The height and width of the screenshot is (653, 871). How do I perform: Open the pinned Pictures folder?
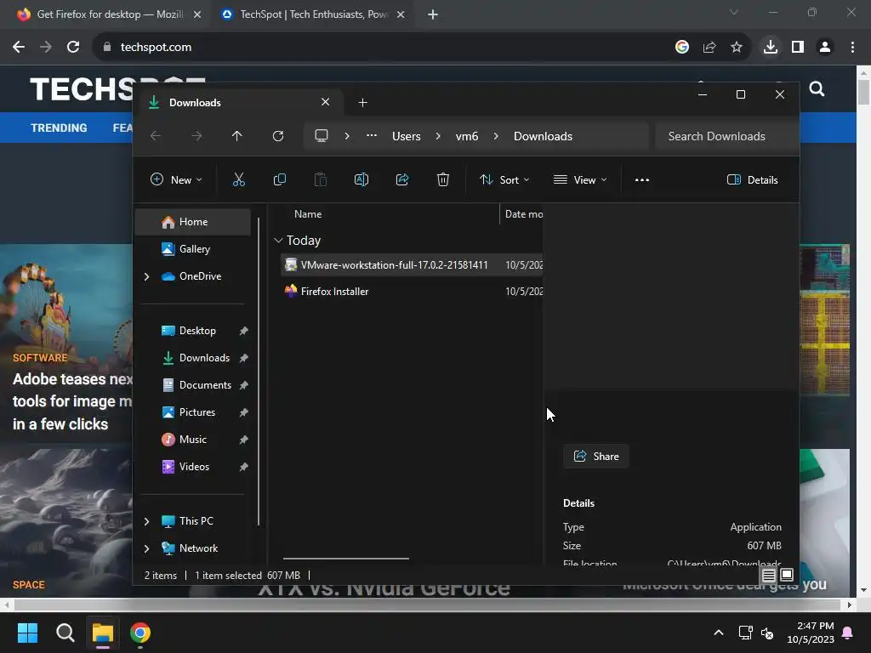coord(193,412)
